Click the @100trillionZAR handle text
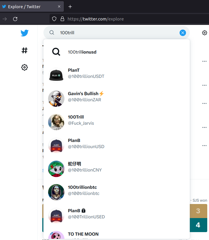 85,100
